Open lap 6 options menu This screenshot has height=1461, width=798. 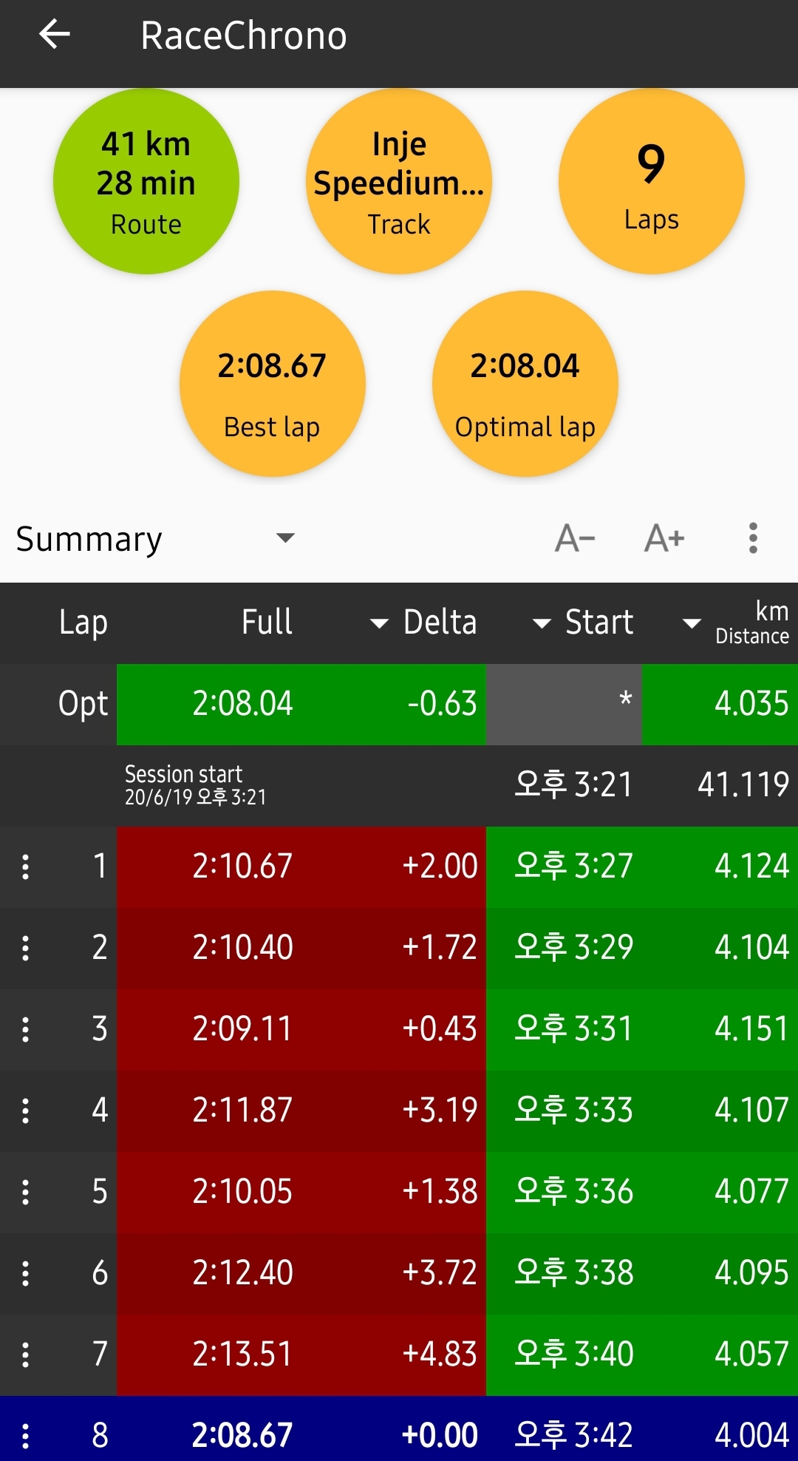tap(26, 1273)
